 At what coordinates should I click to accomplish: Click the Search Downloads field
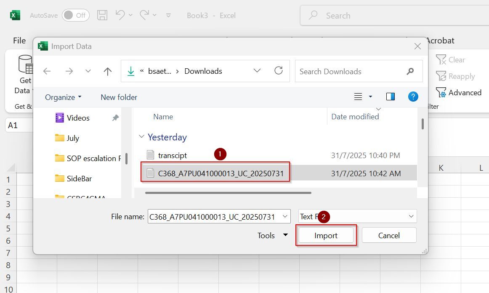tap(351, 71)
